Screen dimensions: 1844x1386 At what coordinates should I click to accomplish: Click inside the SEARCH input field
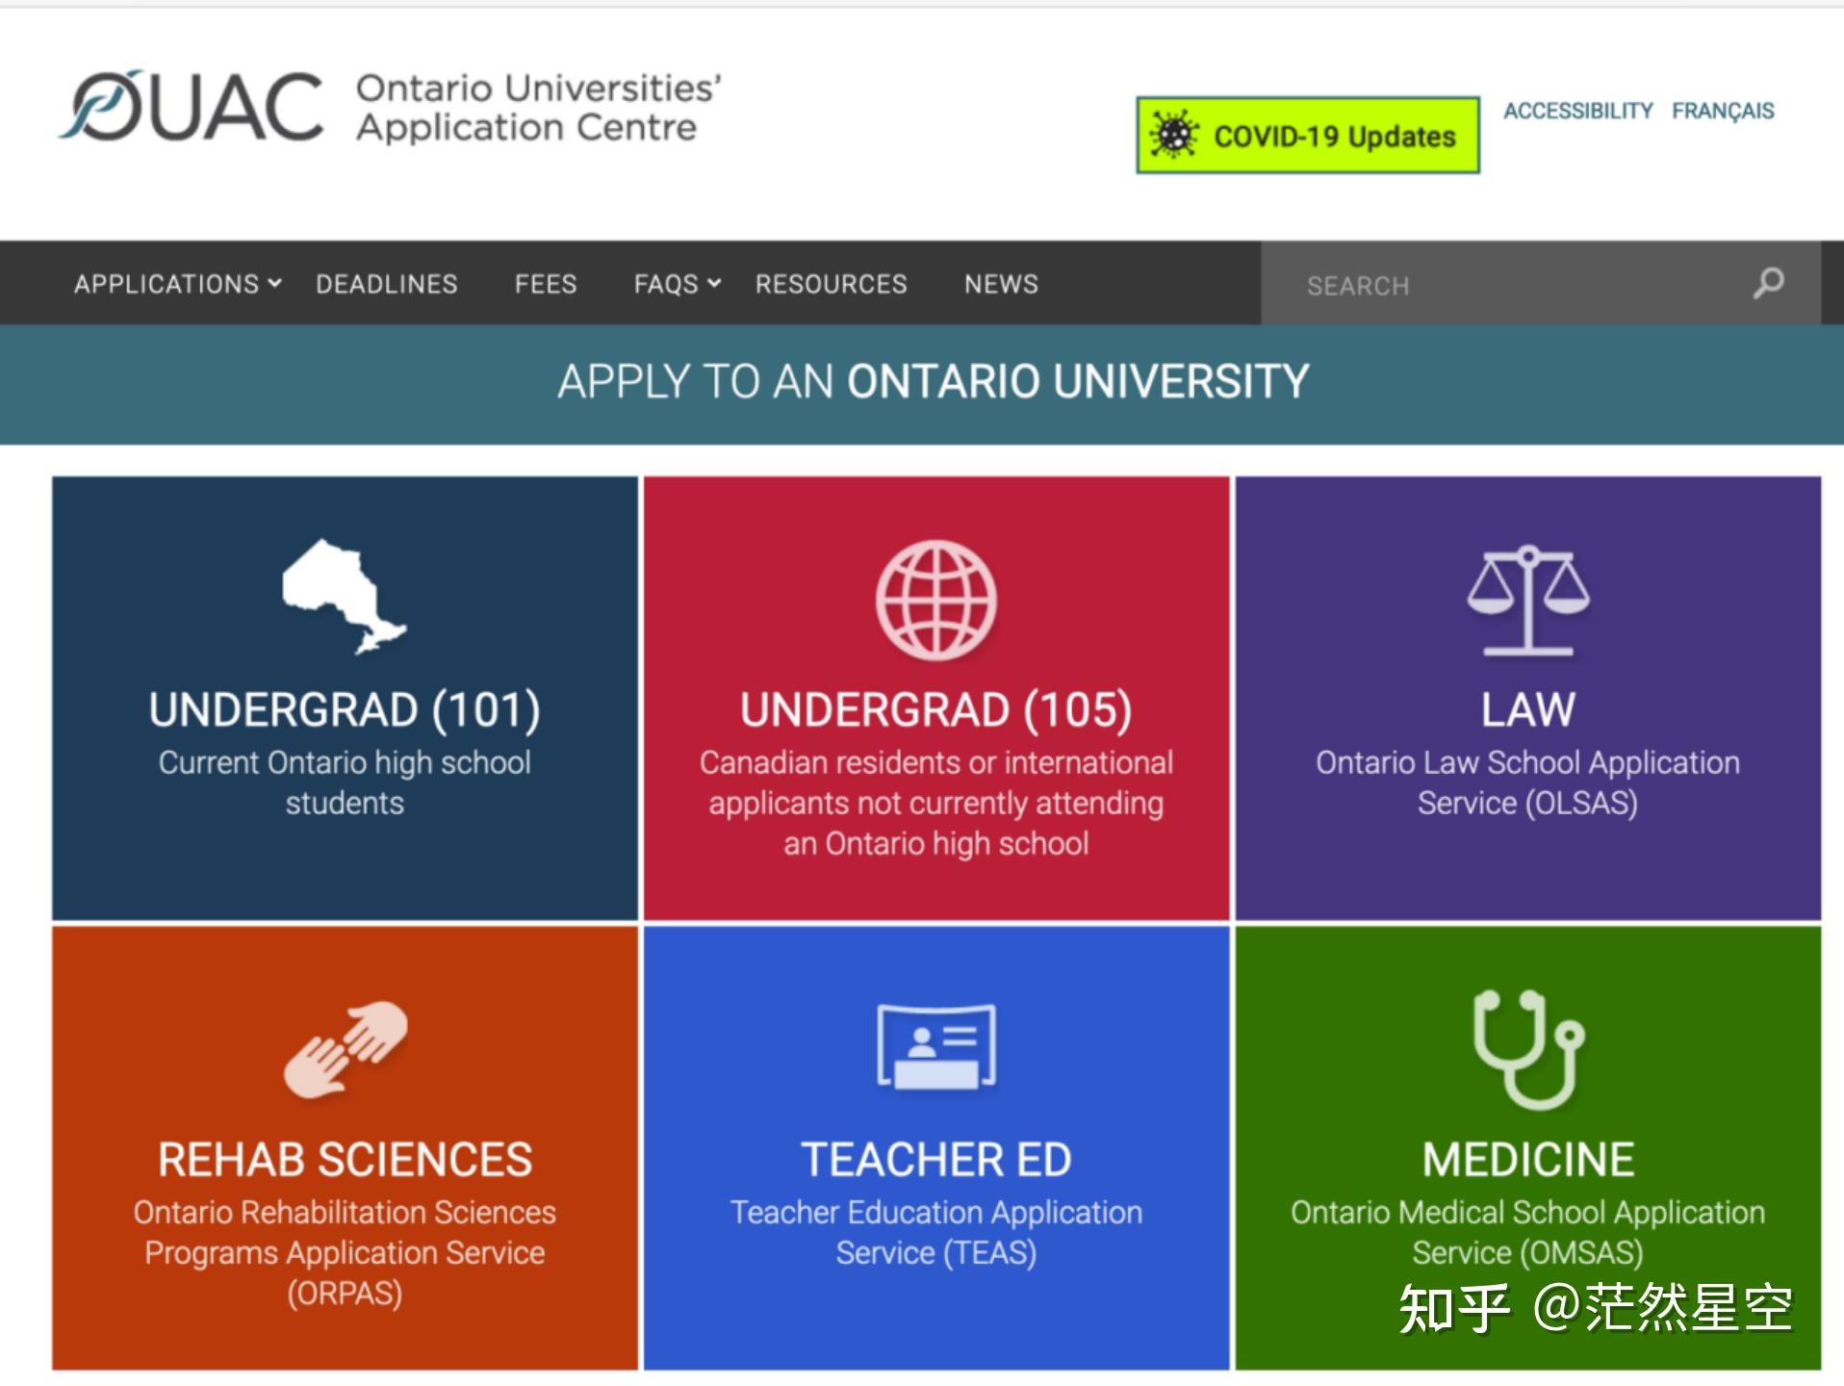(x=1492, y=285)
